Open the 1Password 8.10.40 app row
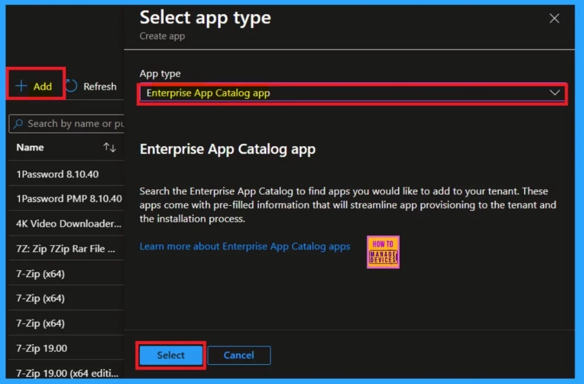584x384 pixels. [66, 174]
